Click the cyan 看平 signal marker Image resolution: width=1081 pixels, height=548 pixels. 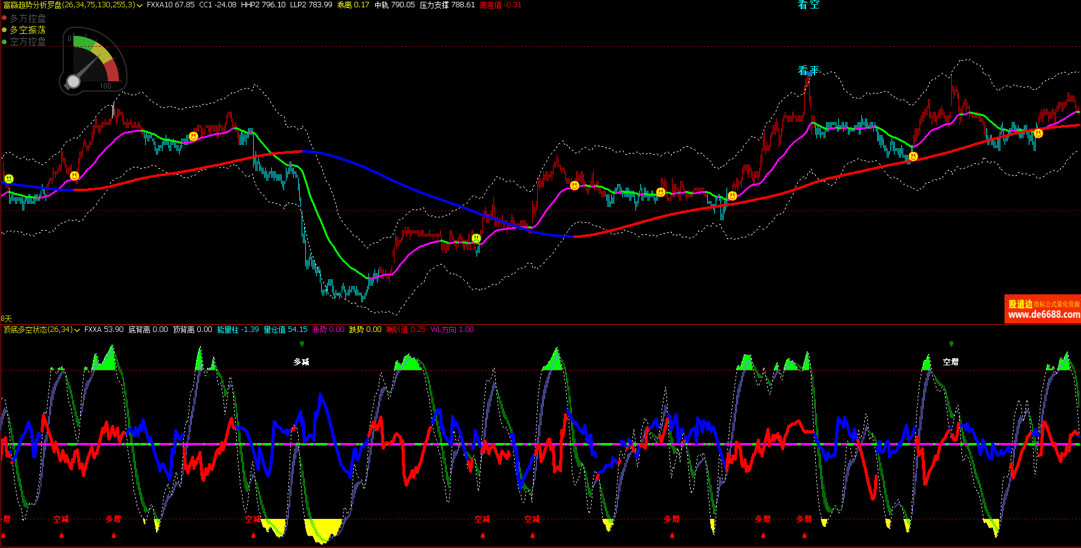coord(808,70)
